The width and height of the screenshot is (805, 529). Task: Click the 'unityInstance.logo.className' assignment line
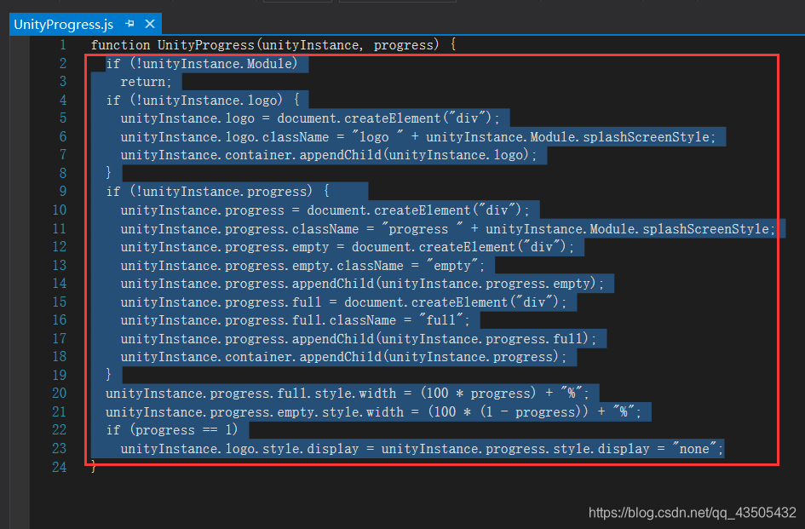click(418, 137)
